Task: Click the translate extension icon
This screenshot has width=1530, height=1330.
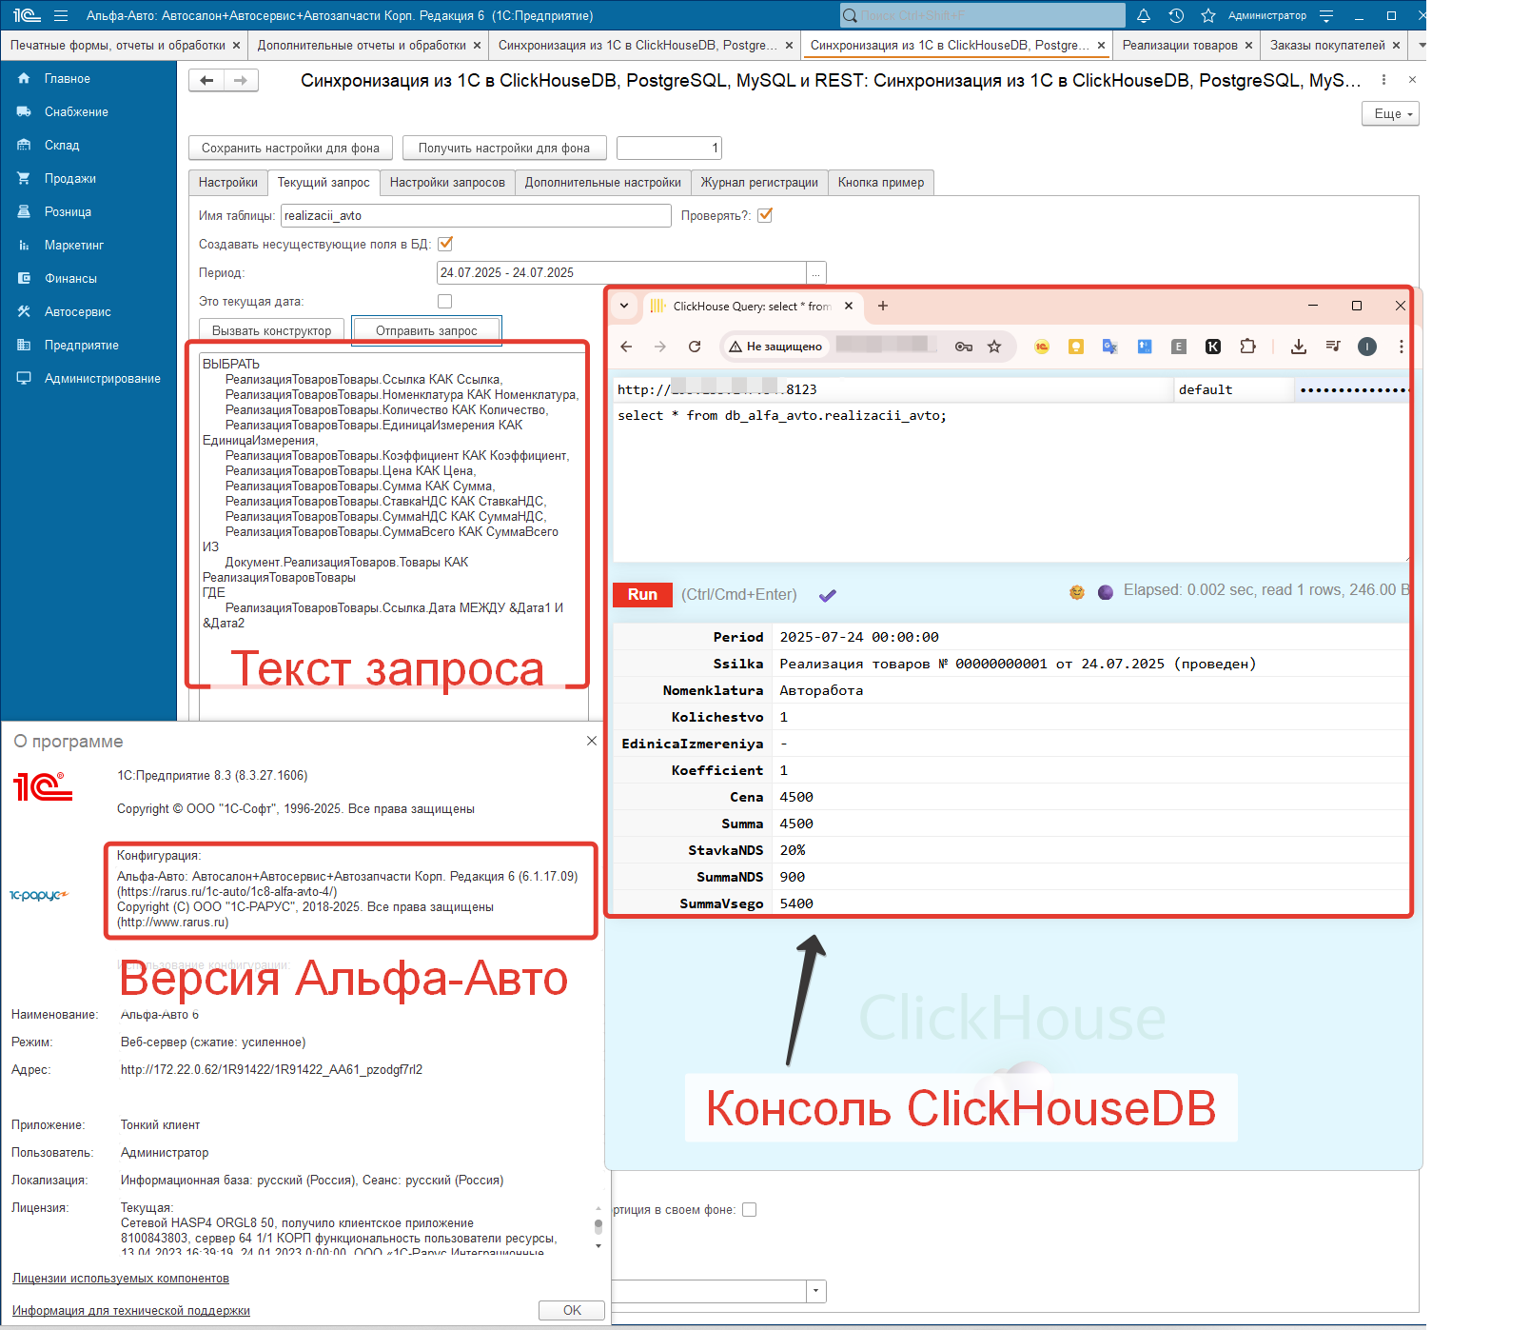Action: (x=1109, y=347)
